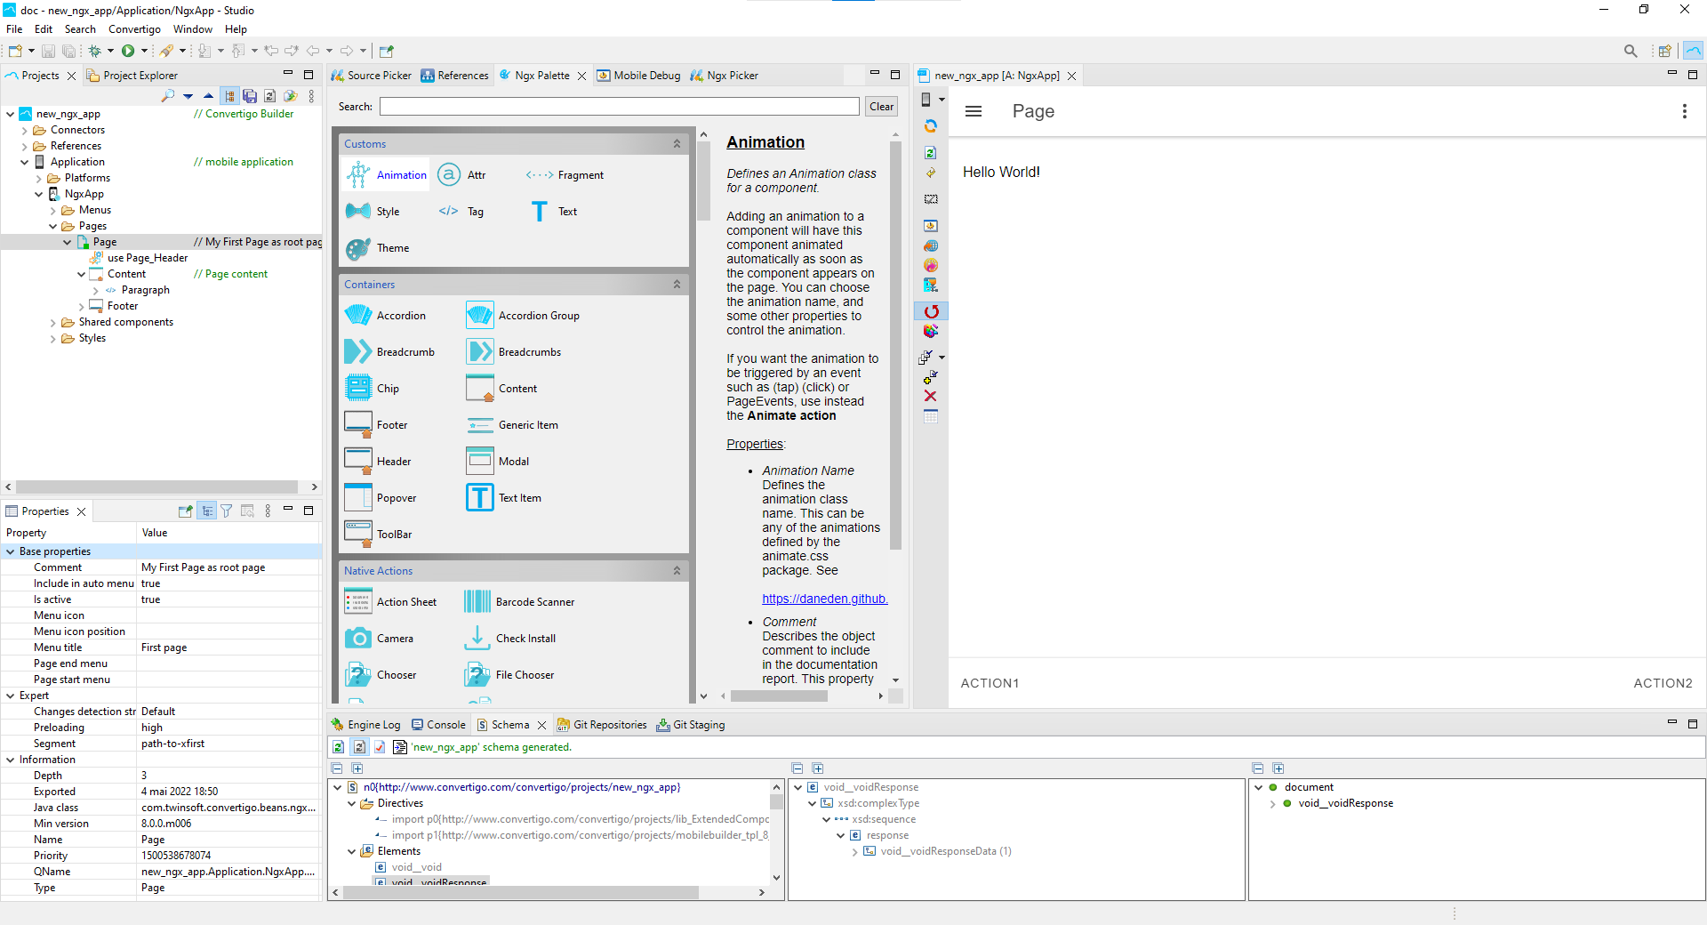The image size is (1707, 925).
Task: Collapse the Base properties category
Action: tap(11, 551)
